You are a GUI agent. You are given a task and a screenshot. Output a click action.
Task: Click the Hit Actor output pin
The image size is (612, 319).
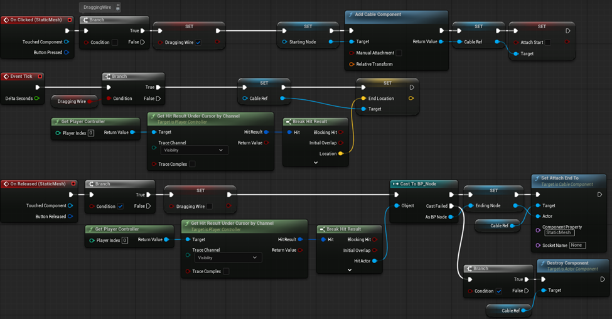tap(375, 261)
